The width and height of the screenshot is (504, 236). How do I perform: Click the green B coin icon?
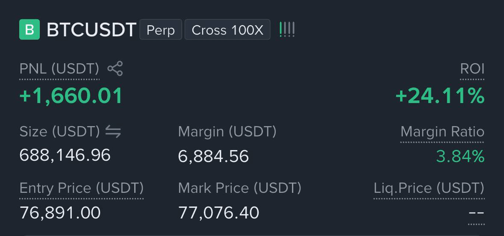coord(29,29)
